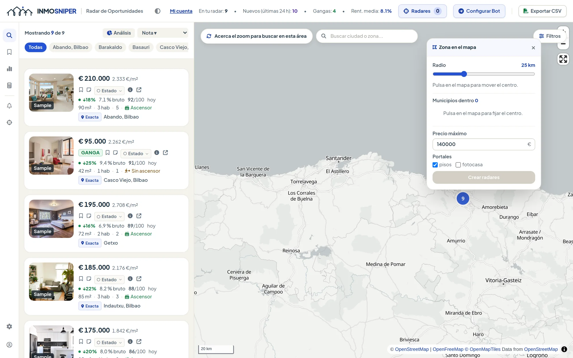Toggle dark/light theme contrast icon
This screenshot has width=573, height=358.
(x=157, y=11)
